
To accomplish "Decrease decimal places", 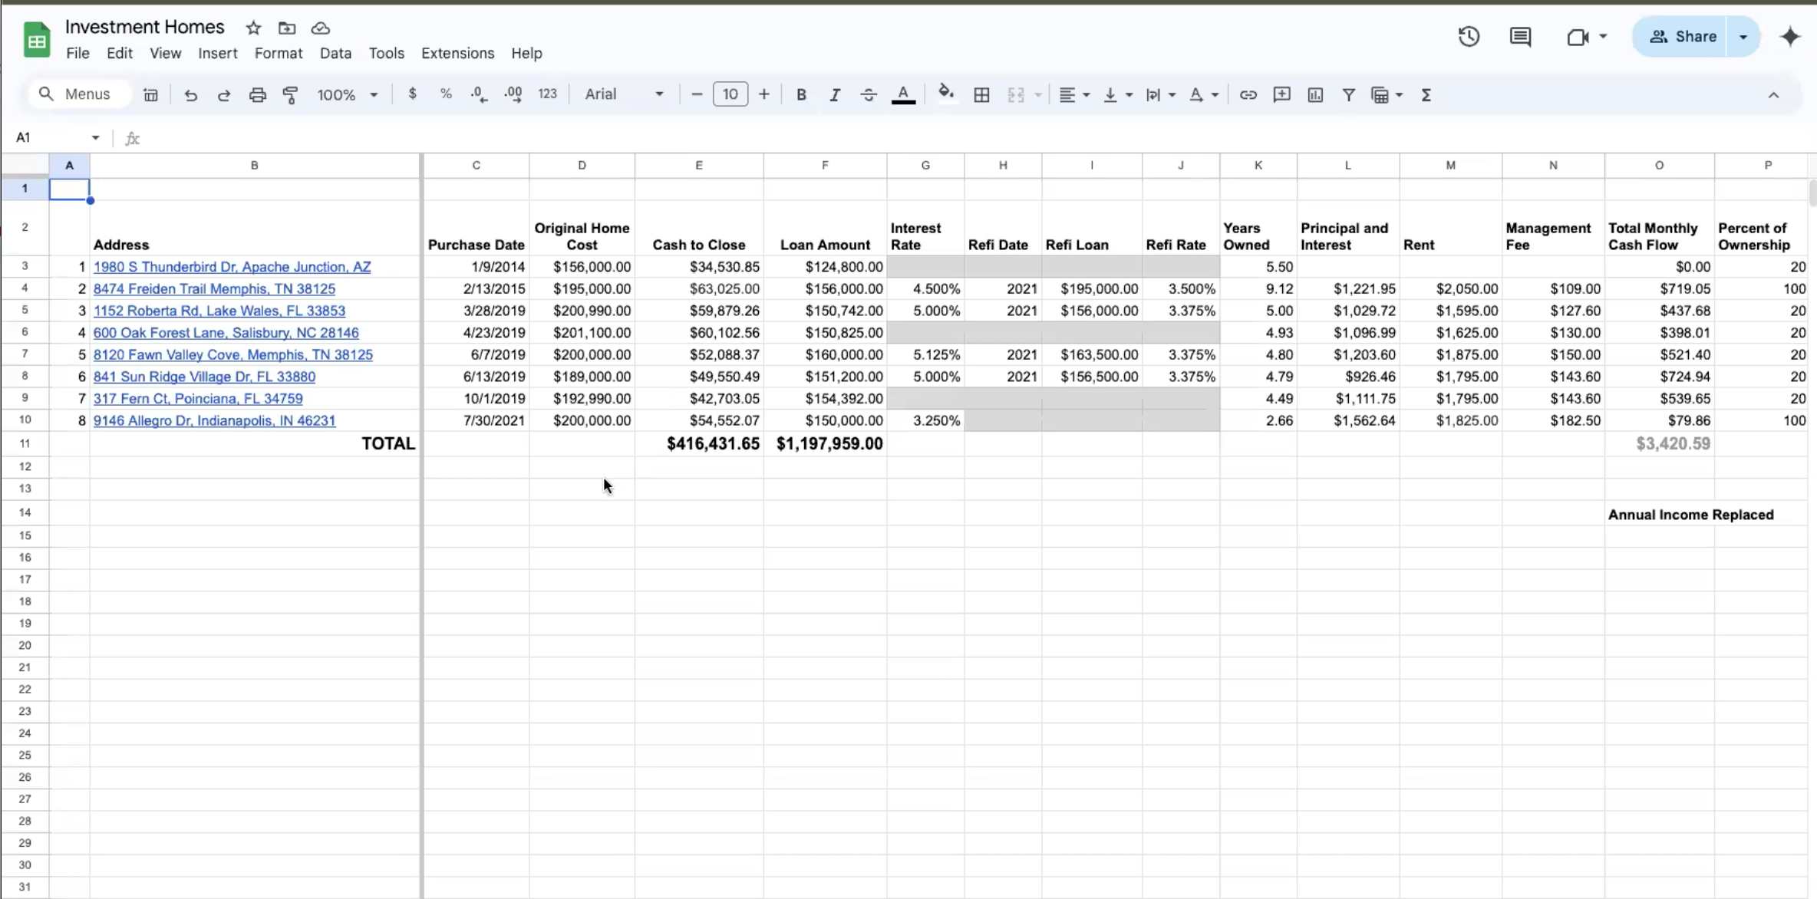I will pyautogui.click(x=480, y=94).
